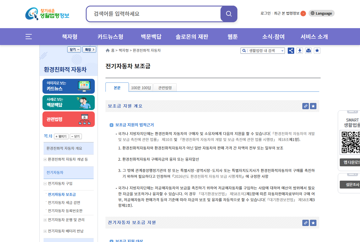Screen dimensions: 360x242
Task: Click the search input field
Action: [x=154, y=14]
